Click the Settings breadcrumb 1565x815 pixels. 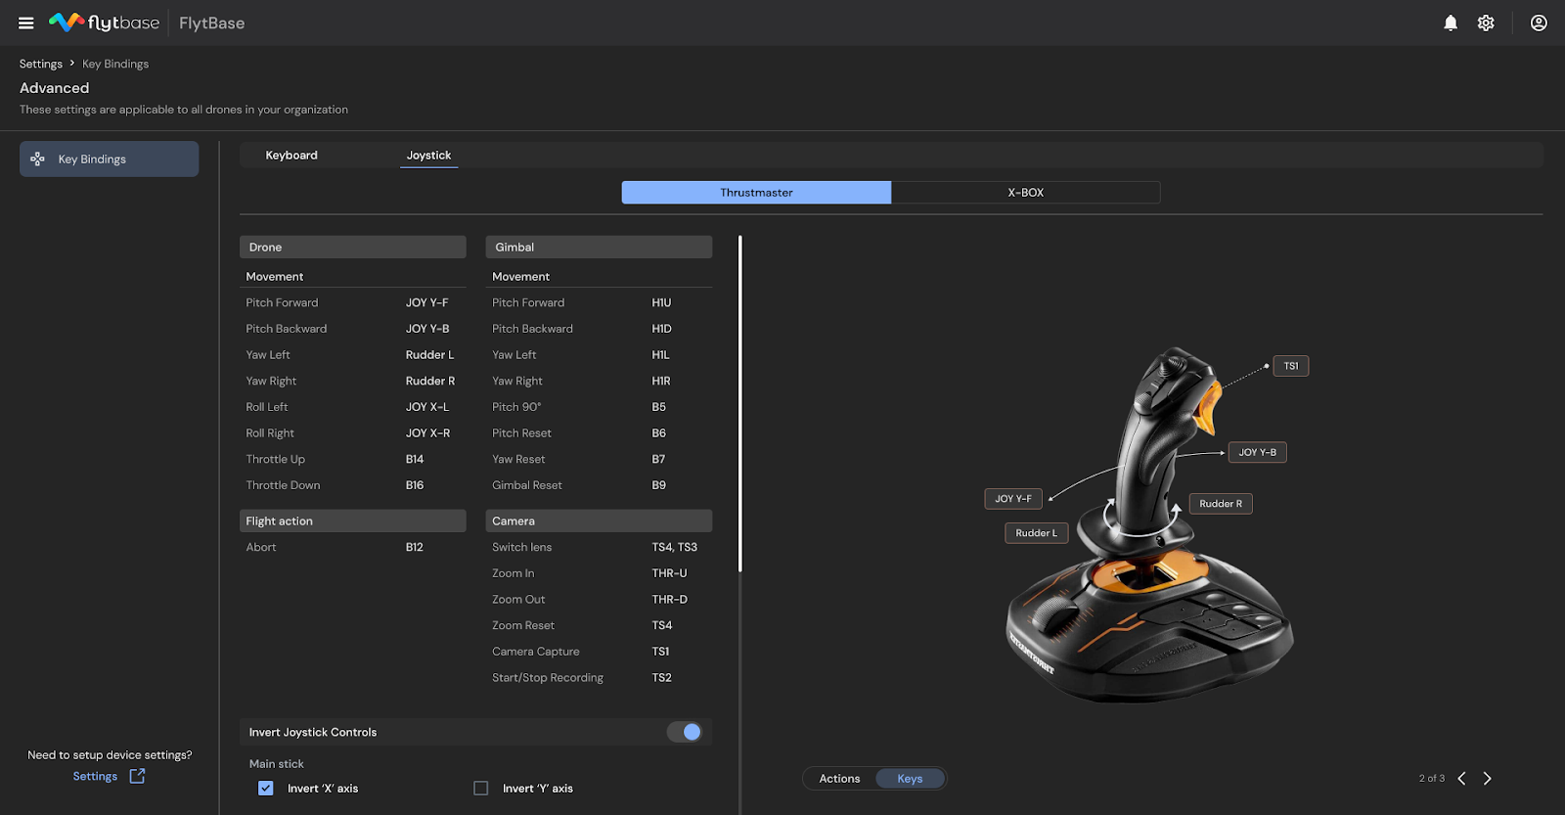[x=41, y=64]
